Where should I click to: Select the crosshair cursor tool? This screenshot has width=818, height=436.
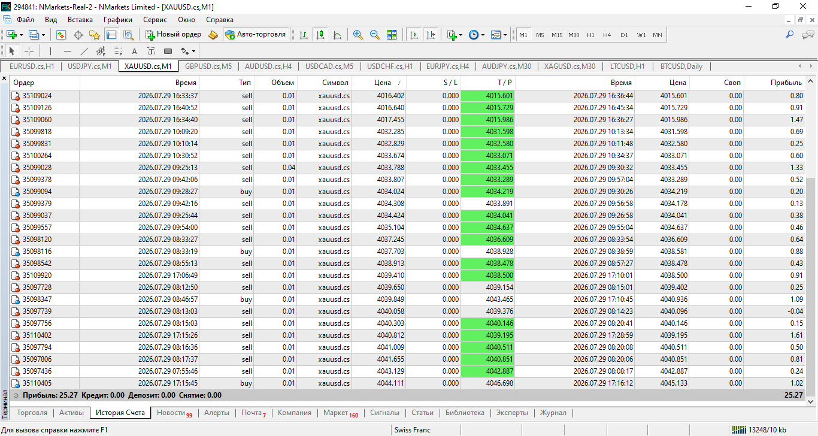(29, 51)
